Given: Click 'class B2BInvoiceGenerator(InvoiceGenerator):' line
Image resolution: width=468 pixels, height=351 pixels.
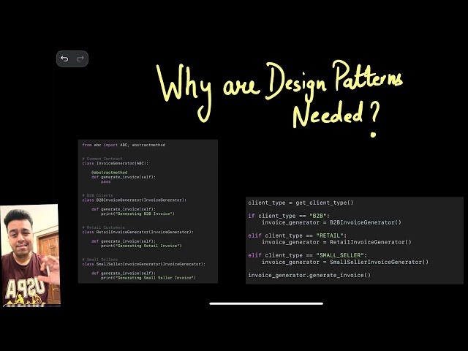Looking at the screenshot, I should pyautogui.click(x=135, y=200).
